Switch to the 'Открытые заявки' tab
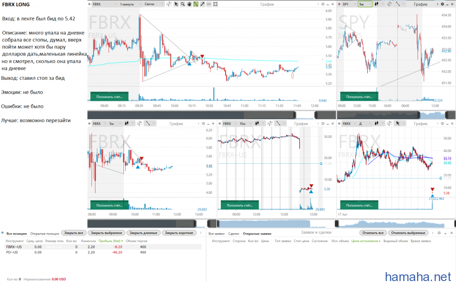Viewport: 456px width, 282px height. tap(257, 234)
